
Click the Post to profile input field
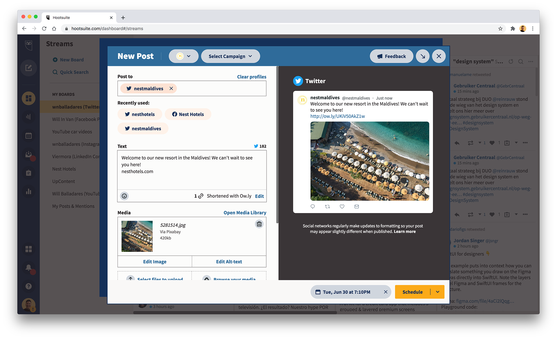point(192,89)
